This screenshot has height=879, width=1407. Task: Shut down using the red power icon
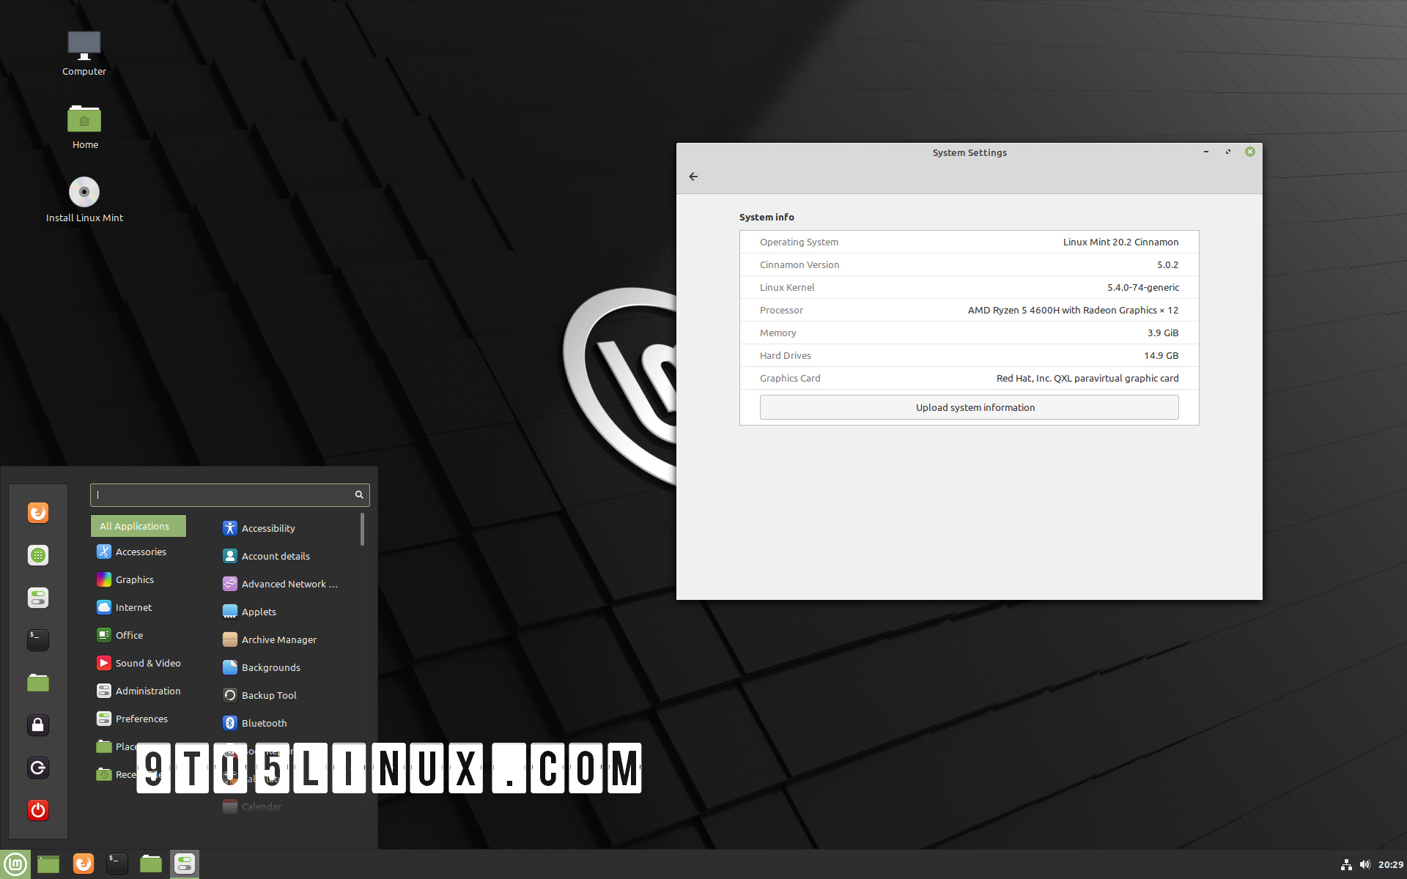(x=37, y=811)
